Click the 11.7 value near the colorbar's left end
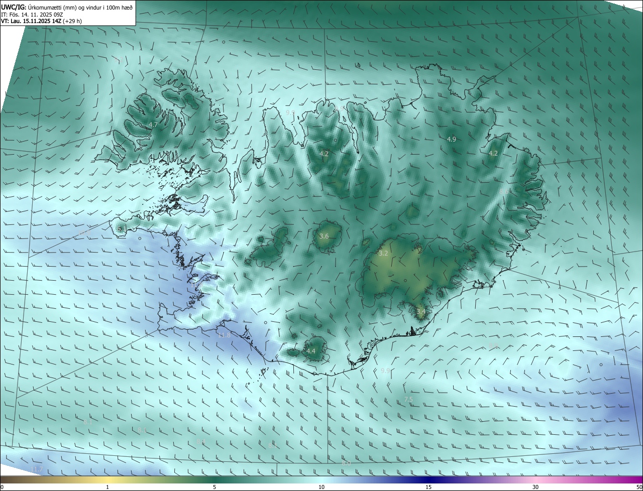643x491 pixels. pos(37,469)
